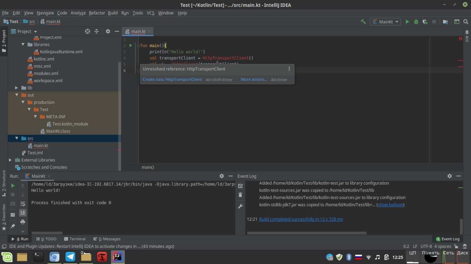Expand External Libraries node

click(x=10, y=160)
